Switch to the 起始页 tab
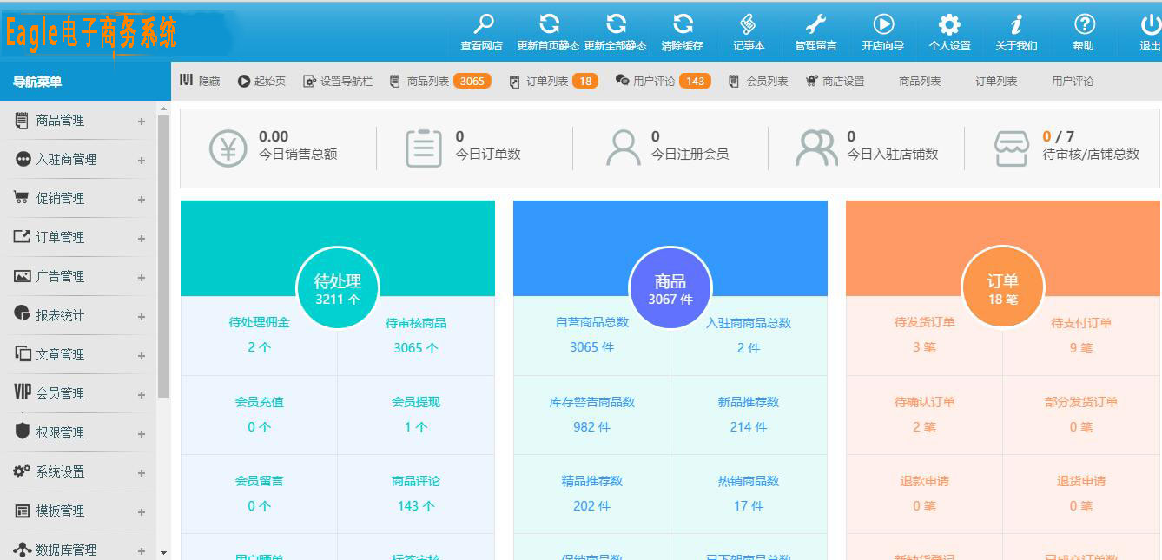 (261, 81)
